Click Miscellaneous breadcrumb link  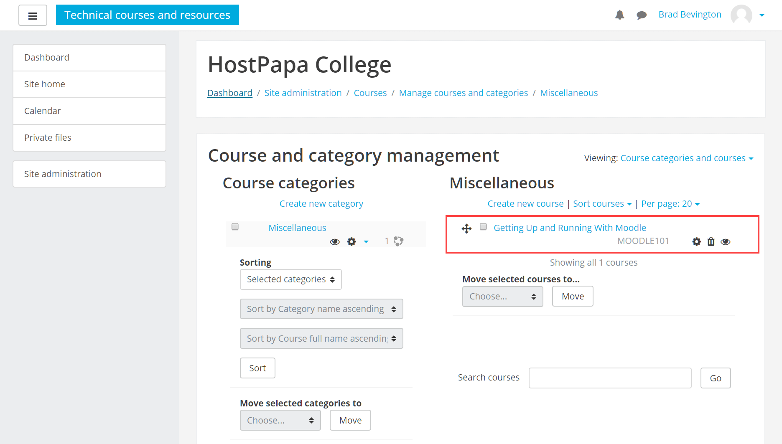pyautogui.click(x=569, y=93)
